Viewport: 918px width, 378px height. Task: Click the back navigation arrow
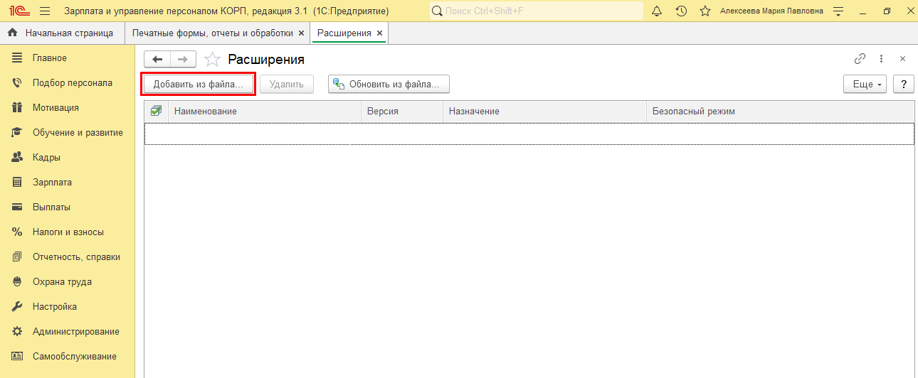tap(157, 60)
